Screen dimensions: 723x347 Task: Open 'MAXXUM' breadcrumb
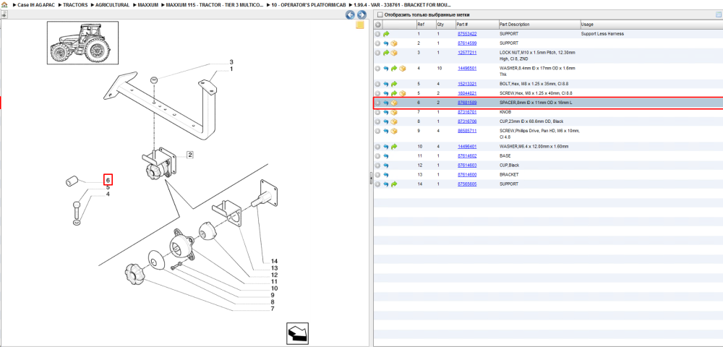pos(147,4)
